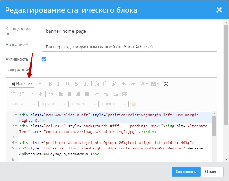Open the text color picker dropdown
The width and height of the screenshot is (229, 181).
pyautogui.click(x=144, y=84)
